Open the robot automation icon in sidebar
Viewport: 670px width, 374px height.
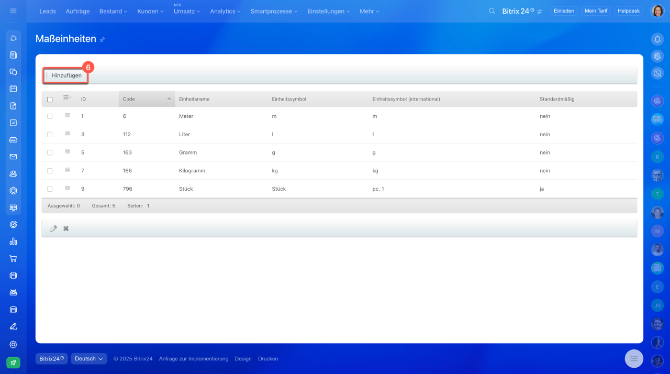click(x=14, y=292)
